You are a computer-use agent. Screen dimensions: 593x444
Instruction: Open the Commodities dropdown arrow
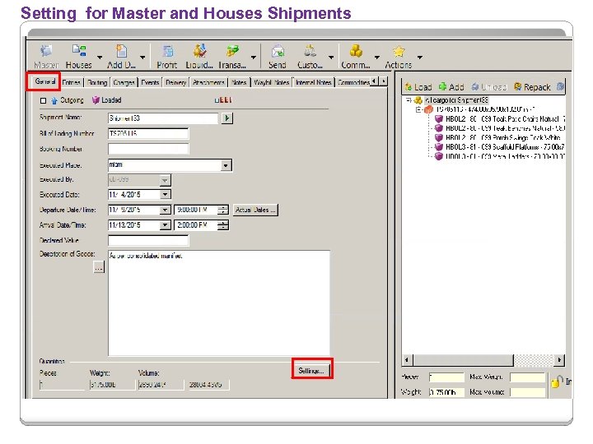376,57
